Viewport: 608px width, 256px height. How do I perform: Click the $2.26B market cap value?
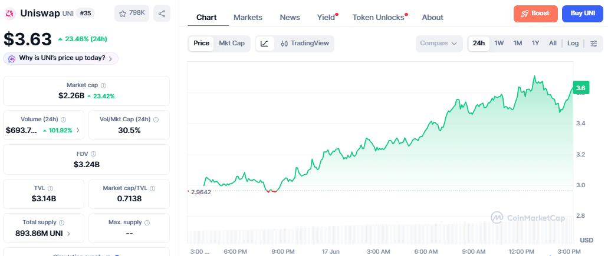pos(71,96)
